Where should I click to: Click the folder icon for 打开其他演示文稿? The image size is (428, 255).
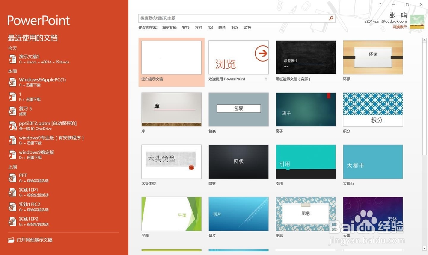(x=11, y=240)
